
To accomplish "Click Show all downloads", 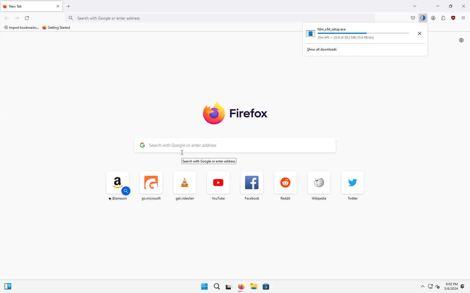I will 322,49.
